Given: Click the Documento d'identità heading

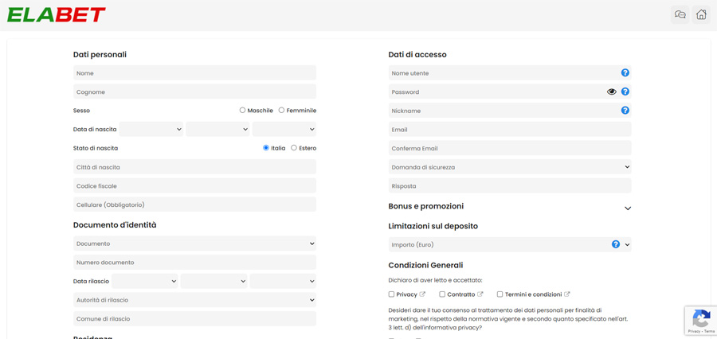Looking at the screenshot, I should 115,224.
